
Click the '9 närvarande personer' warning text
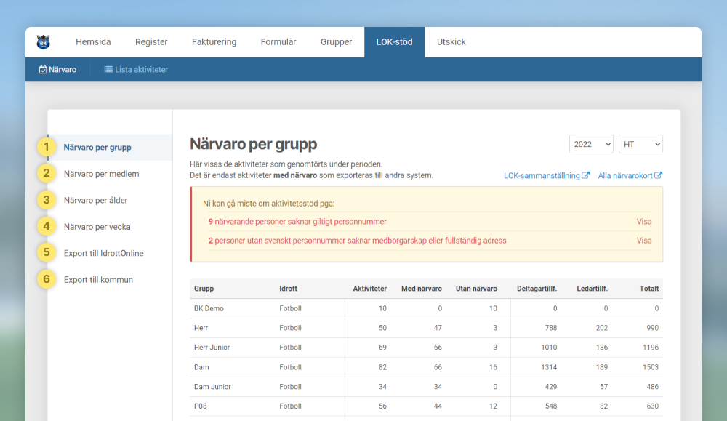[297, 222]
